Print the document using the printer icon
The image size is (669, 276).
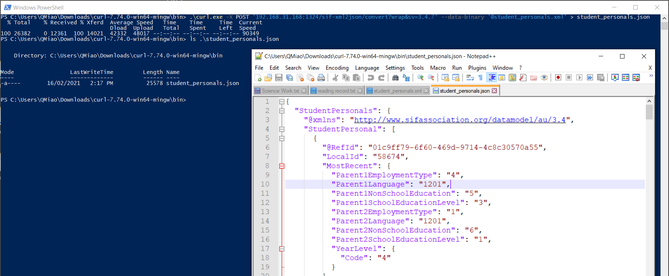(x=321, y=78)
